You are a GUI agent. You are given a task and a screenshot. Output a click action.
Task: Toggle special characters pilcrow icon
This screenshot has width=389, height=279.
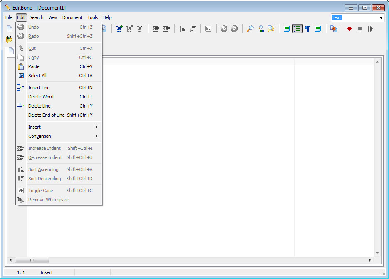308,29
